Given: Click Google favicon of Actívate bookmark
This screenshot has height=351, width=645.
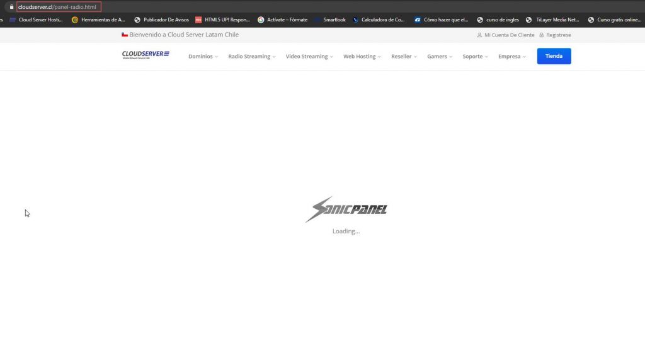Looking at the screenshot, I should click(261, 19).
